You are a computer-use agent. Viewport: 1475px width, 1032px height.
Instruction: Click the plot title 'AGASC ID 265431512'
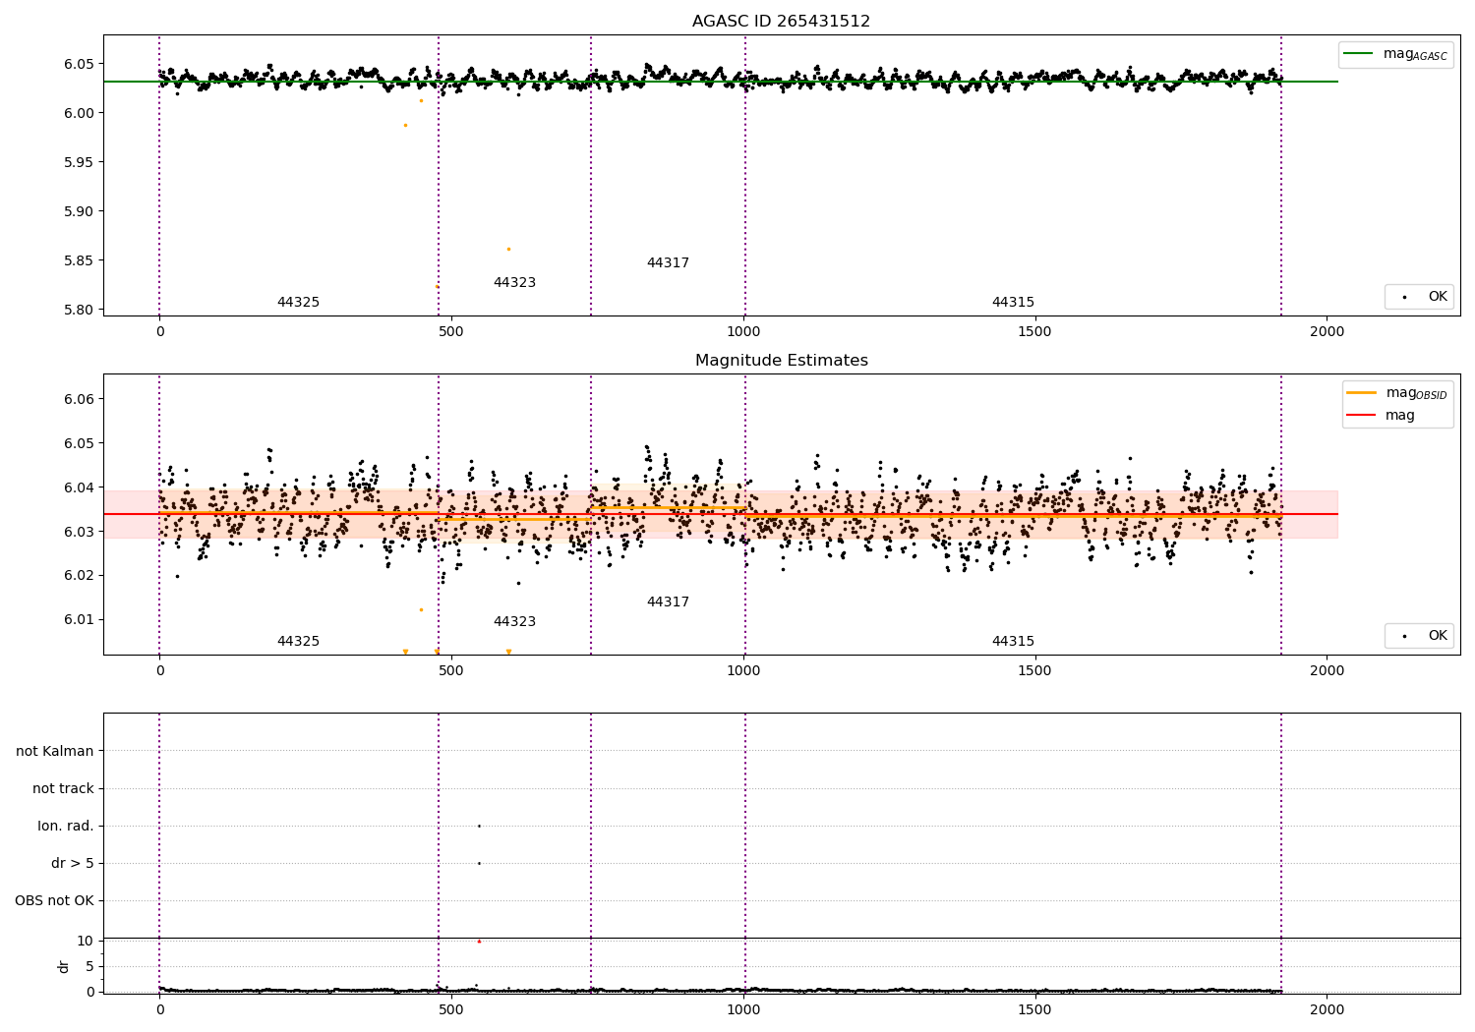click(x=781, y=22)
